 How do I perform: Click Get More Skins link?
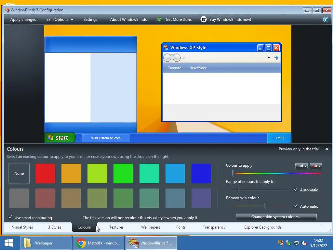coord(179,20)
